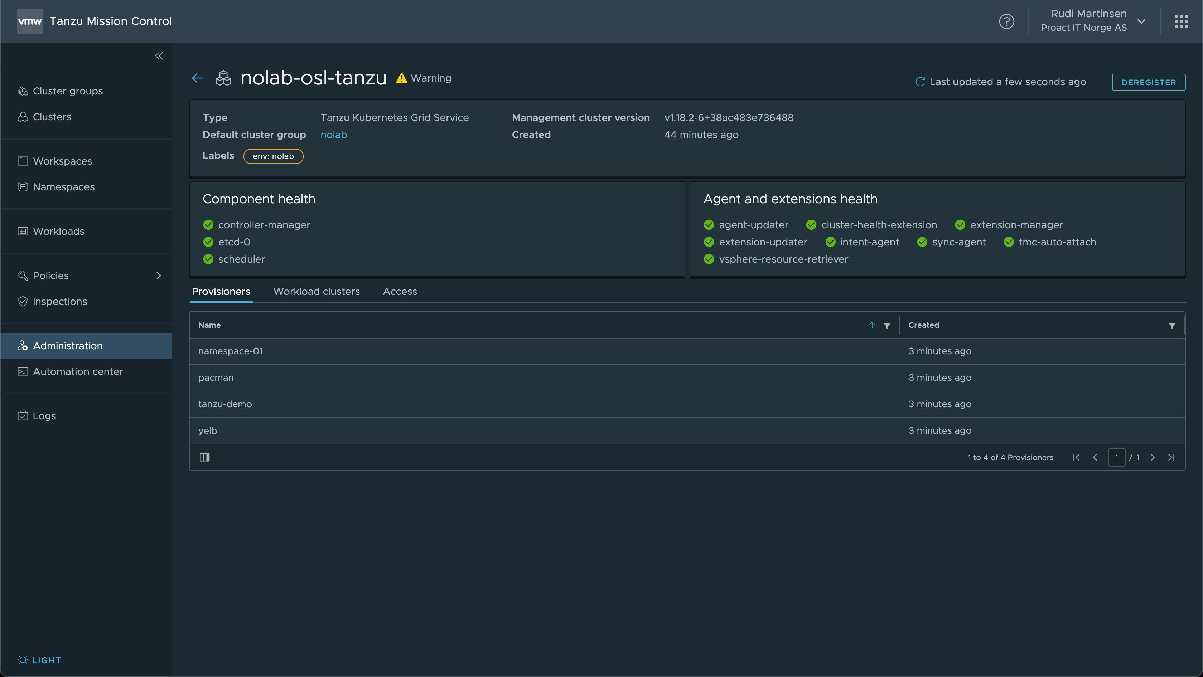
Task: Click the VMware logo icon
Action: 30,21
